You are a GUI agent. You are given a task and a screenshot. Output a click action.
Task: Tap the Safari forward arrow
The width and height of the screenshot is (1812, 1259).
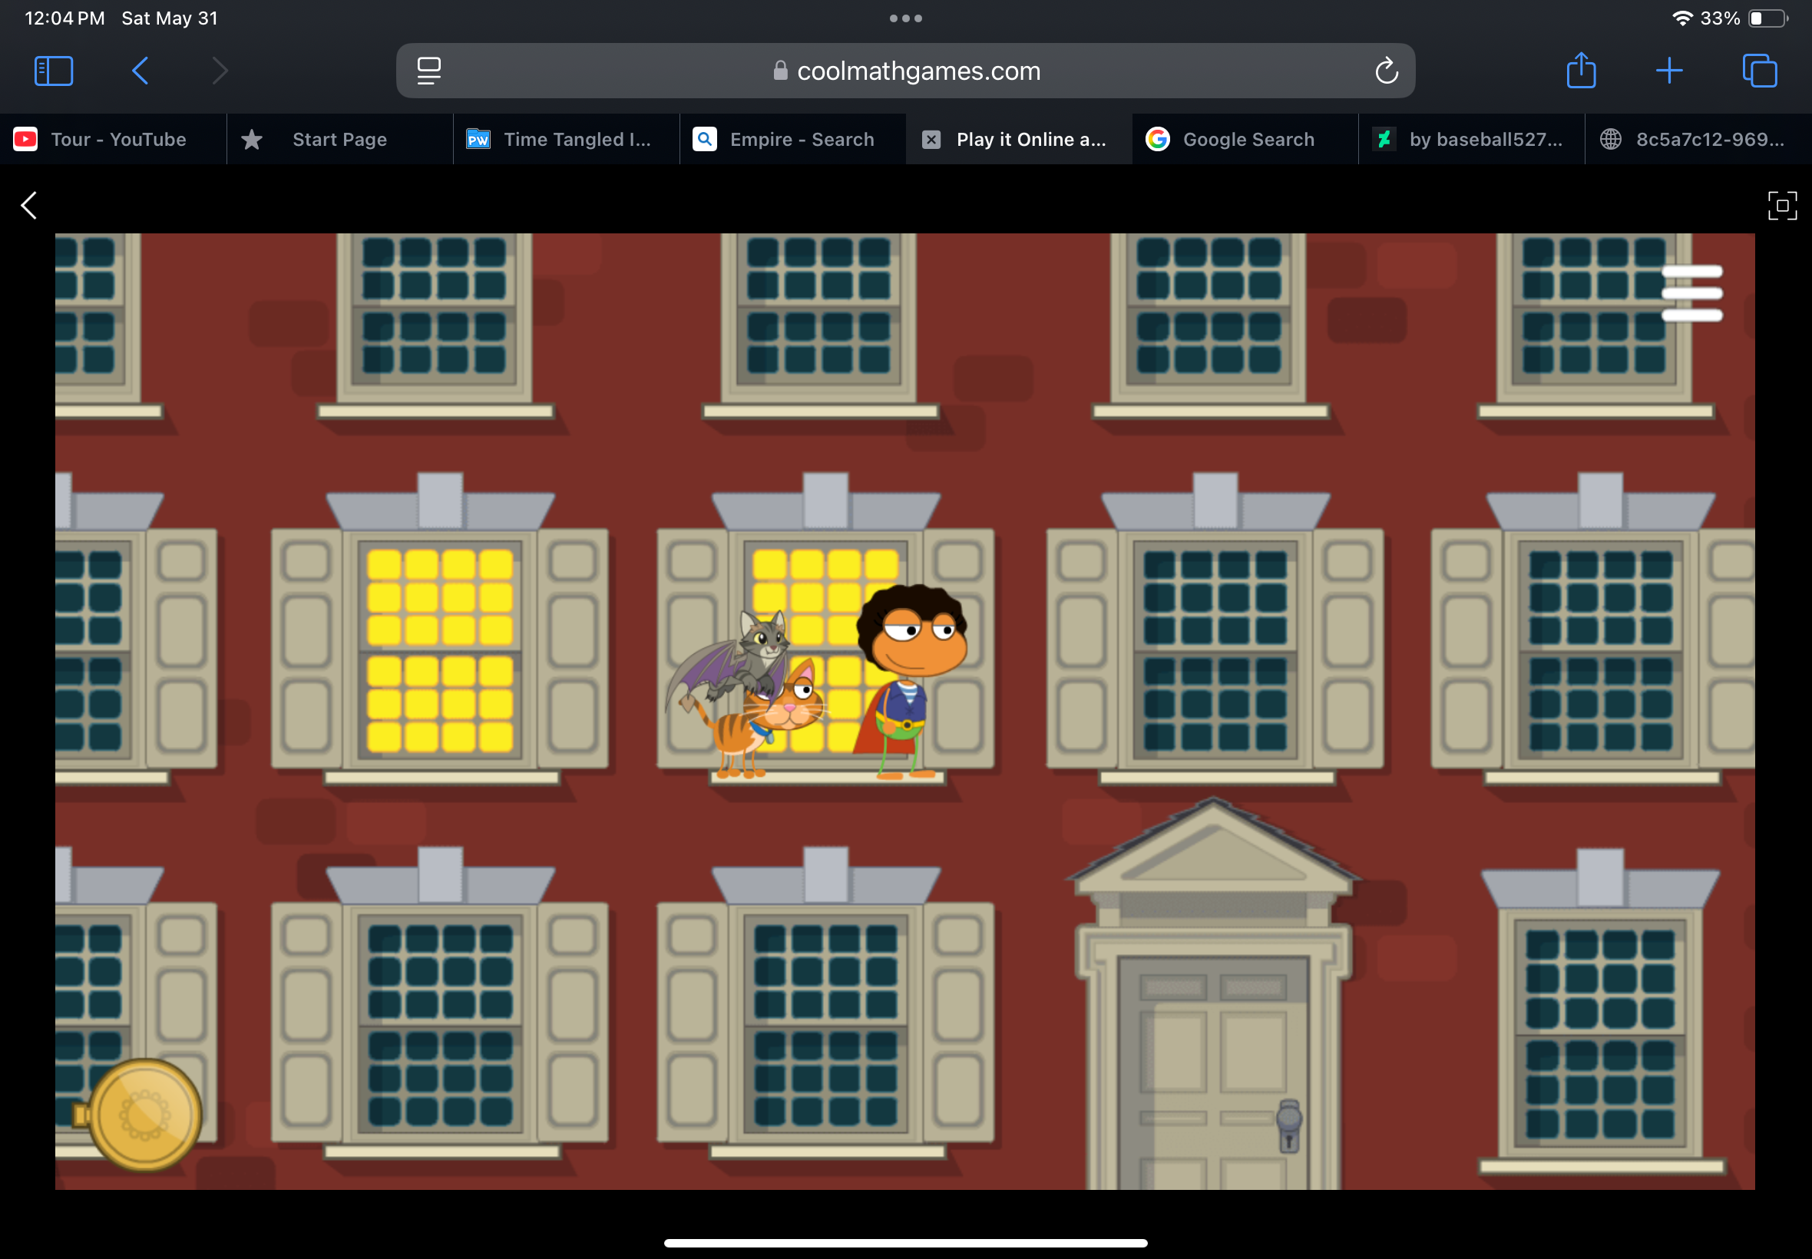click(220, 71)
